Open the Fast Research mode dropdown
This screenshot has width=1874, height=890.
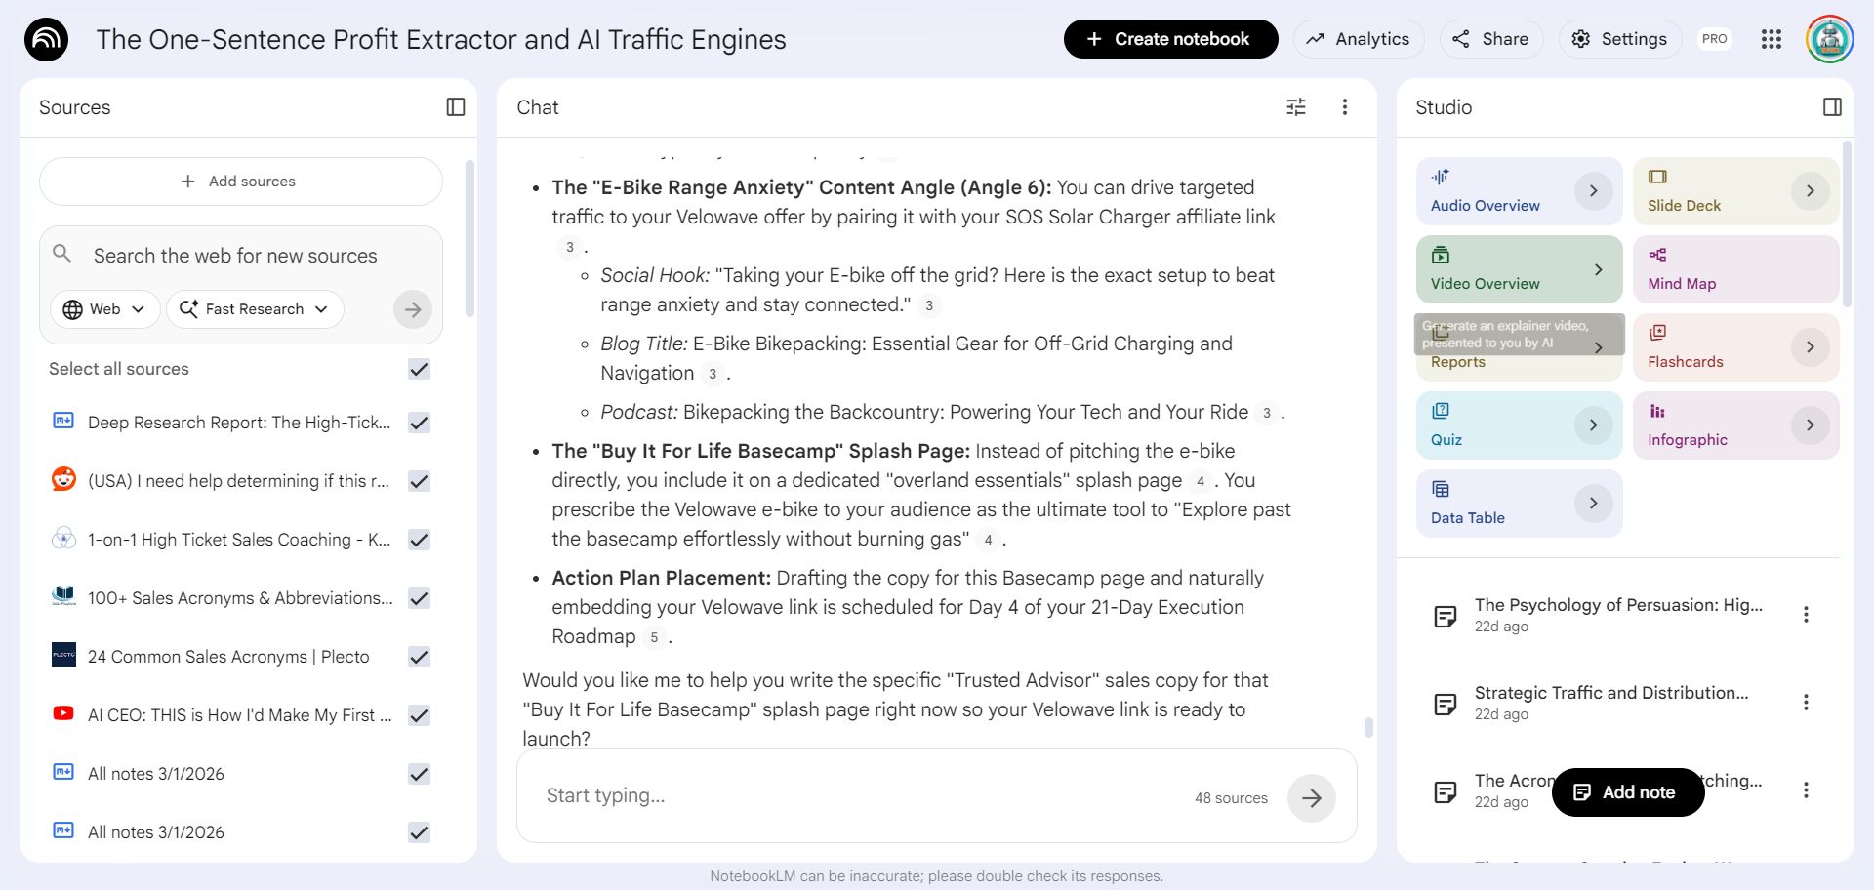click(x=255, y=309)
